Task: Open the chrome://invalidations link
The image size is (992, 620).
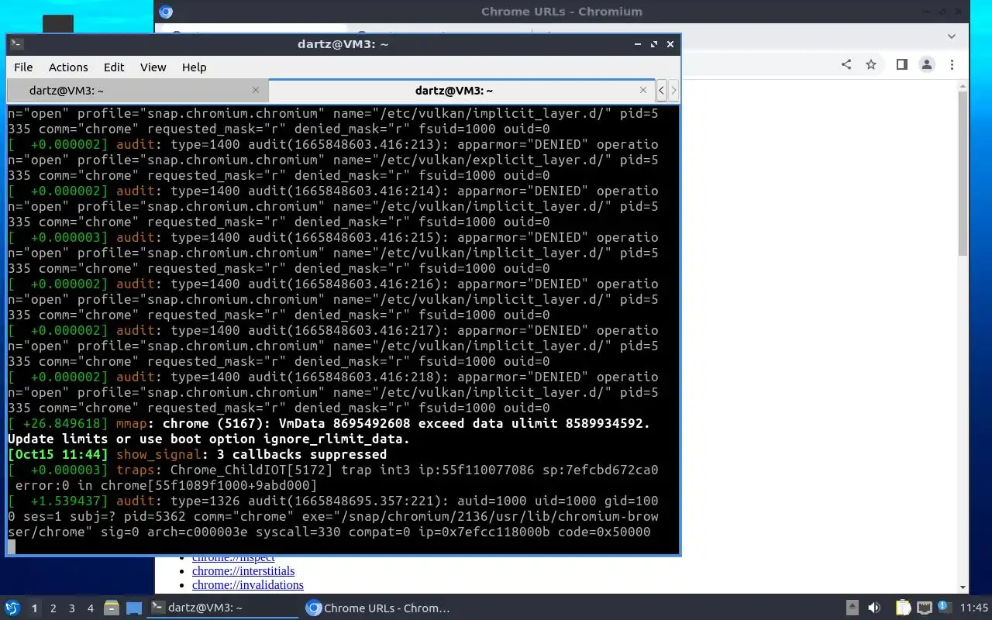Action: [x=248, y=585]
